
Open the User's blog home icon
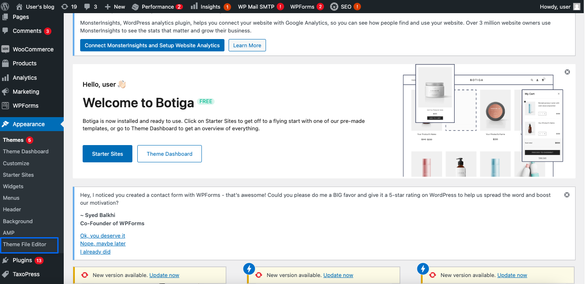tap(19, 7)
